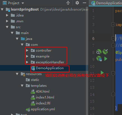
Task: Select the java source root folder
Action: pyautogui.click(x=29, y=39)
